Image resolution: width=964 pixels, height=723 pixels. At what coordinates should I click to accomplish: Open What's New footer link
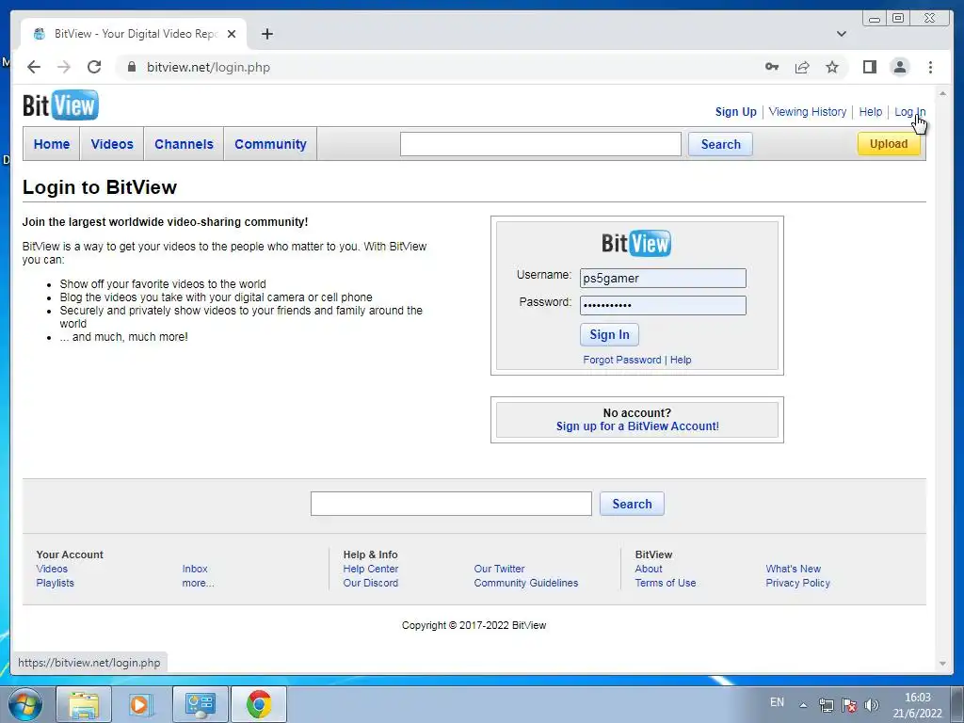pyautogui.click(x=793, y=569)
